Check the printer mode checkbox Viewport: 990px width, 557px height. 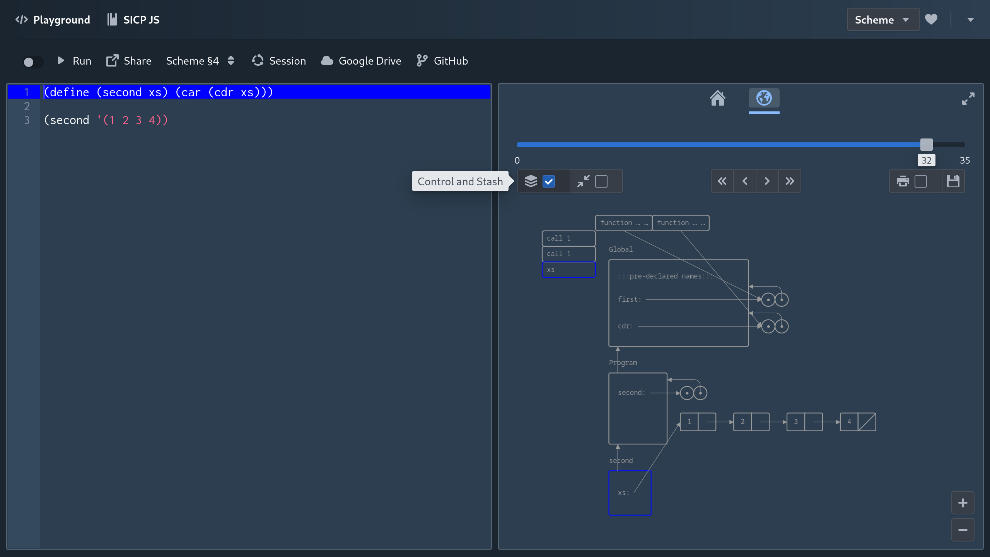(x=920, y=181)
